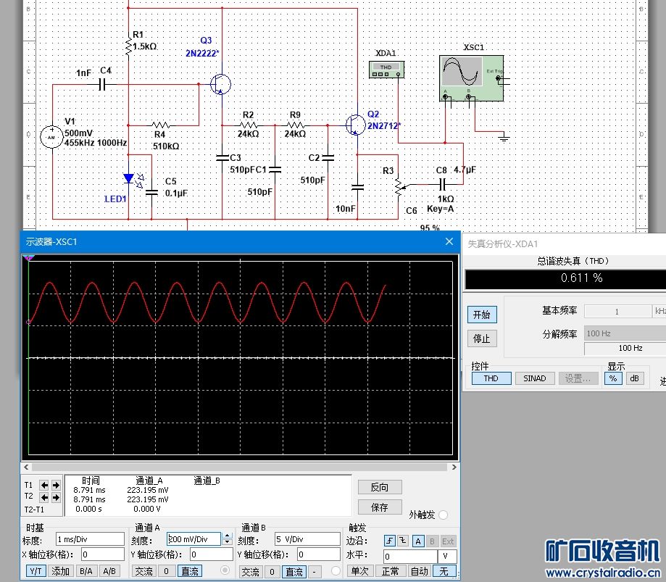Decrease Channel A scale with spinner down arrow
Image resolution: width=666 pixels, height=582 pixels.
[x=228, y=542]
